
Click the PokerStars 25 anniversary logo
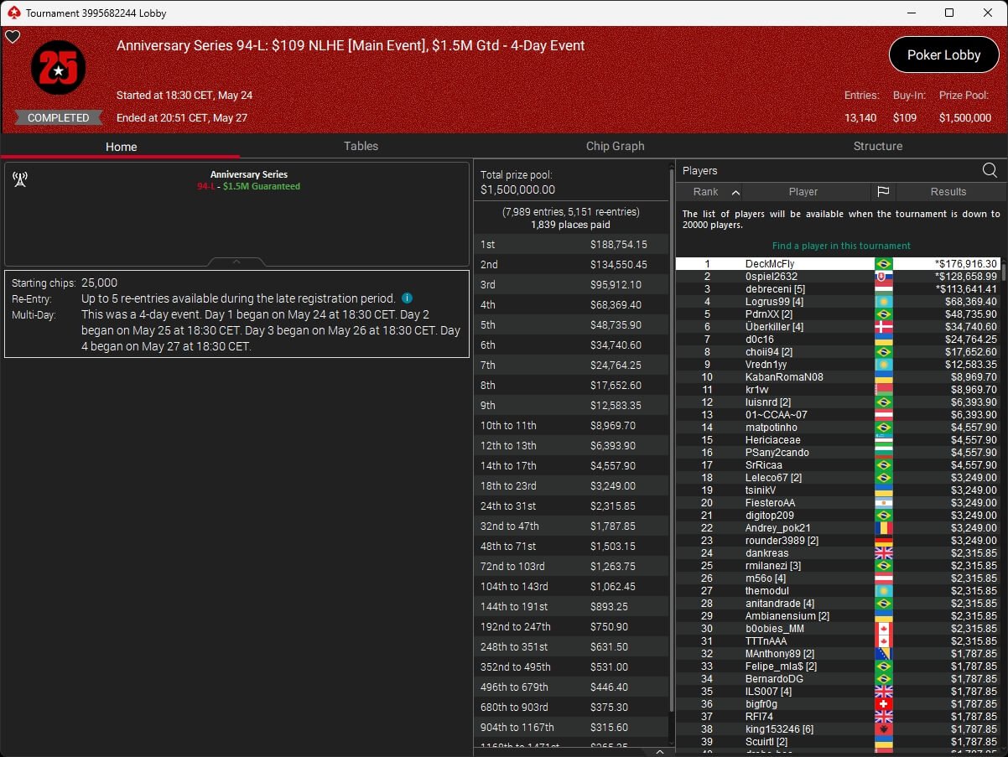58,68
